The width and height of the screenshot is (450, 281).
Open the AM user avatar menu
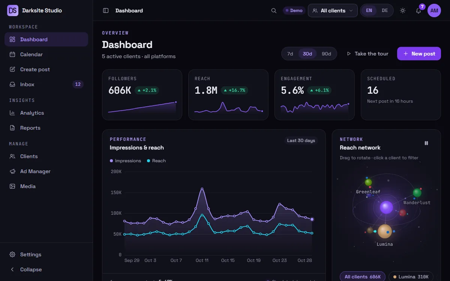point(434,10)
